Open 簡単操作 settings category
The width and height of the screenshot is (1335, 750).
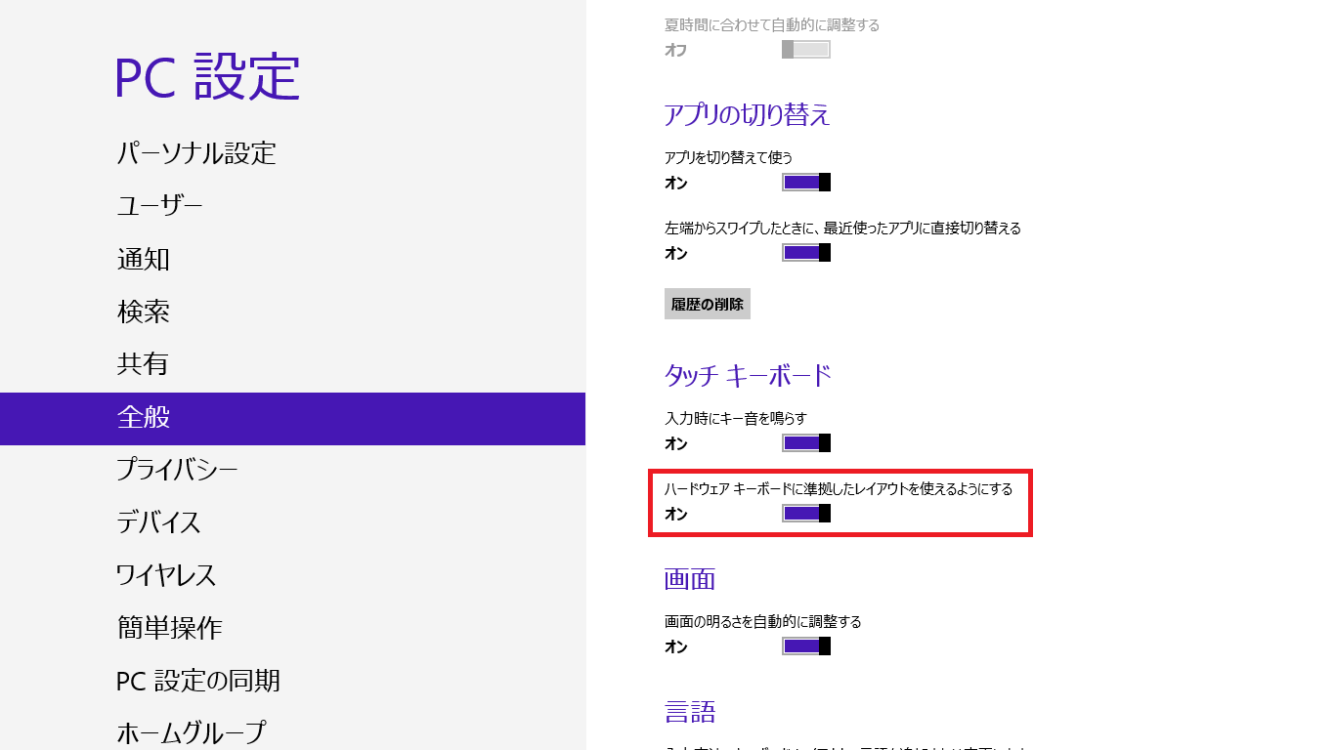click(x=170, y=628)
